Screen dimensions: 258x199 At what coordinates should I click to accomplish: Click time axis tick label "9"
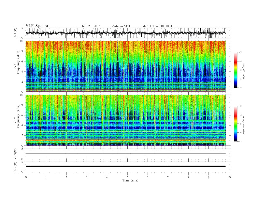click(208, 177)
